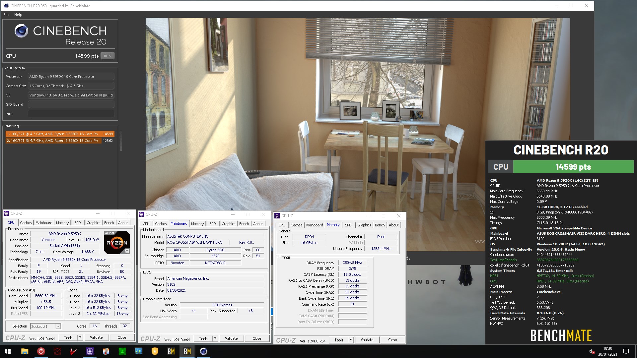Expand Tools dropdown arrow in Mainboard CPU-Z
The height and width of the screenshot is (358, 637).
(215, 338)
